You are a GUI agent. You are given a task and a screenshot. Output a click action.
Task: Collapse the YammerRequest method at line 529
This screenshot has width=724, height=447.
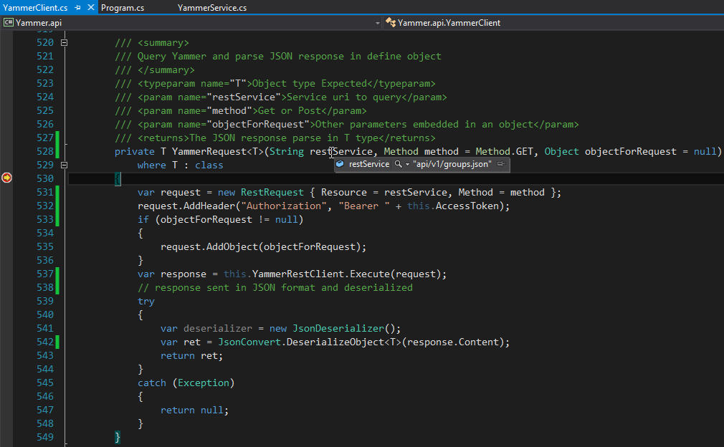[x=64, y=165]
